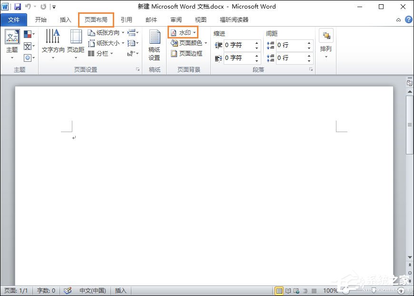This screenshot has width=414, height=296.
Task: Switch to Web Layout view in status bar
Action: 296,291
